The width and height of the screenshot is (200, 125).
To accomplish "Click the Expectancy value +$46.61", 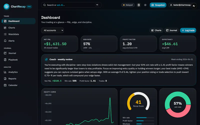I will coord(170,44).
